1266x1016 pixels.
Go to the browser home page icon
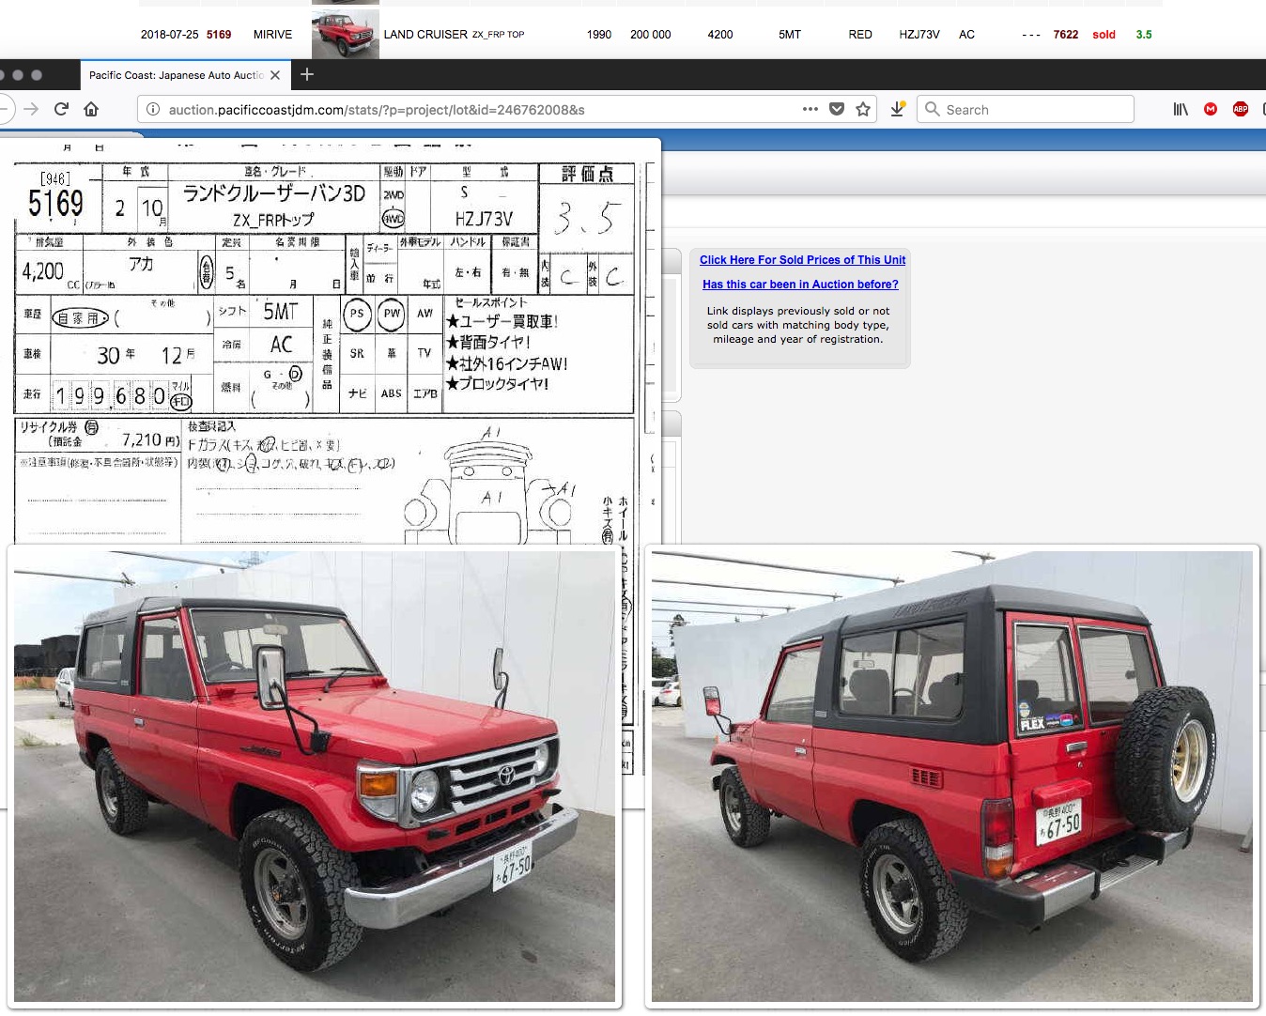91,109
